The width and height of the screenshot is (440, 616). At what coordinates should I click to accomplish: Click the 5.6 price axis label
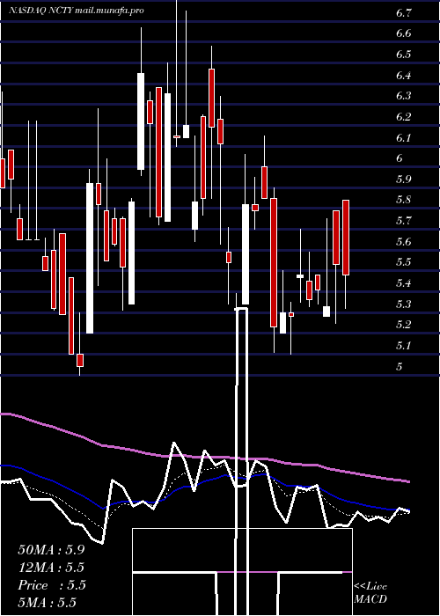click(x=403, y=242)
